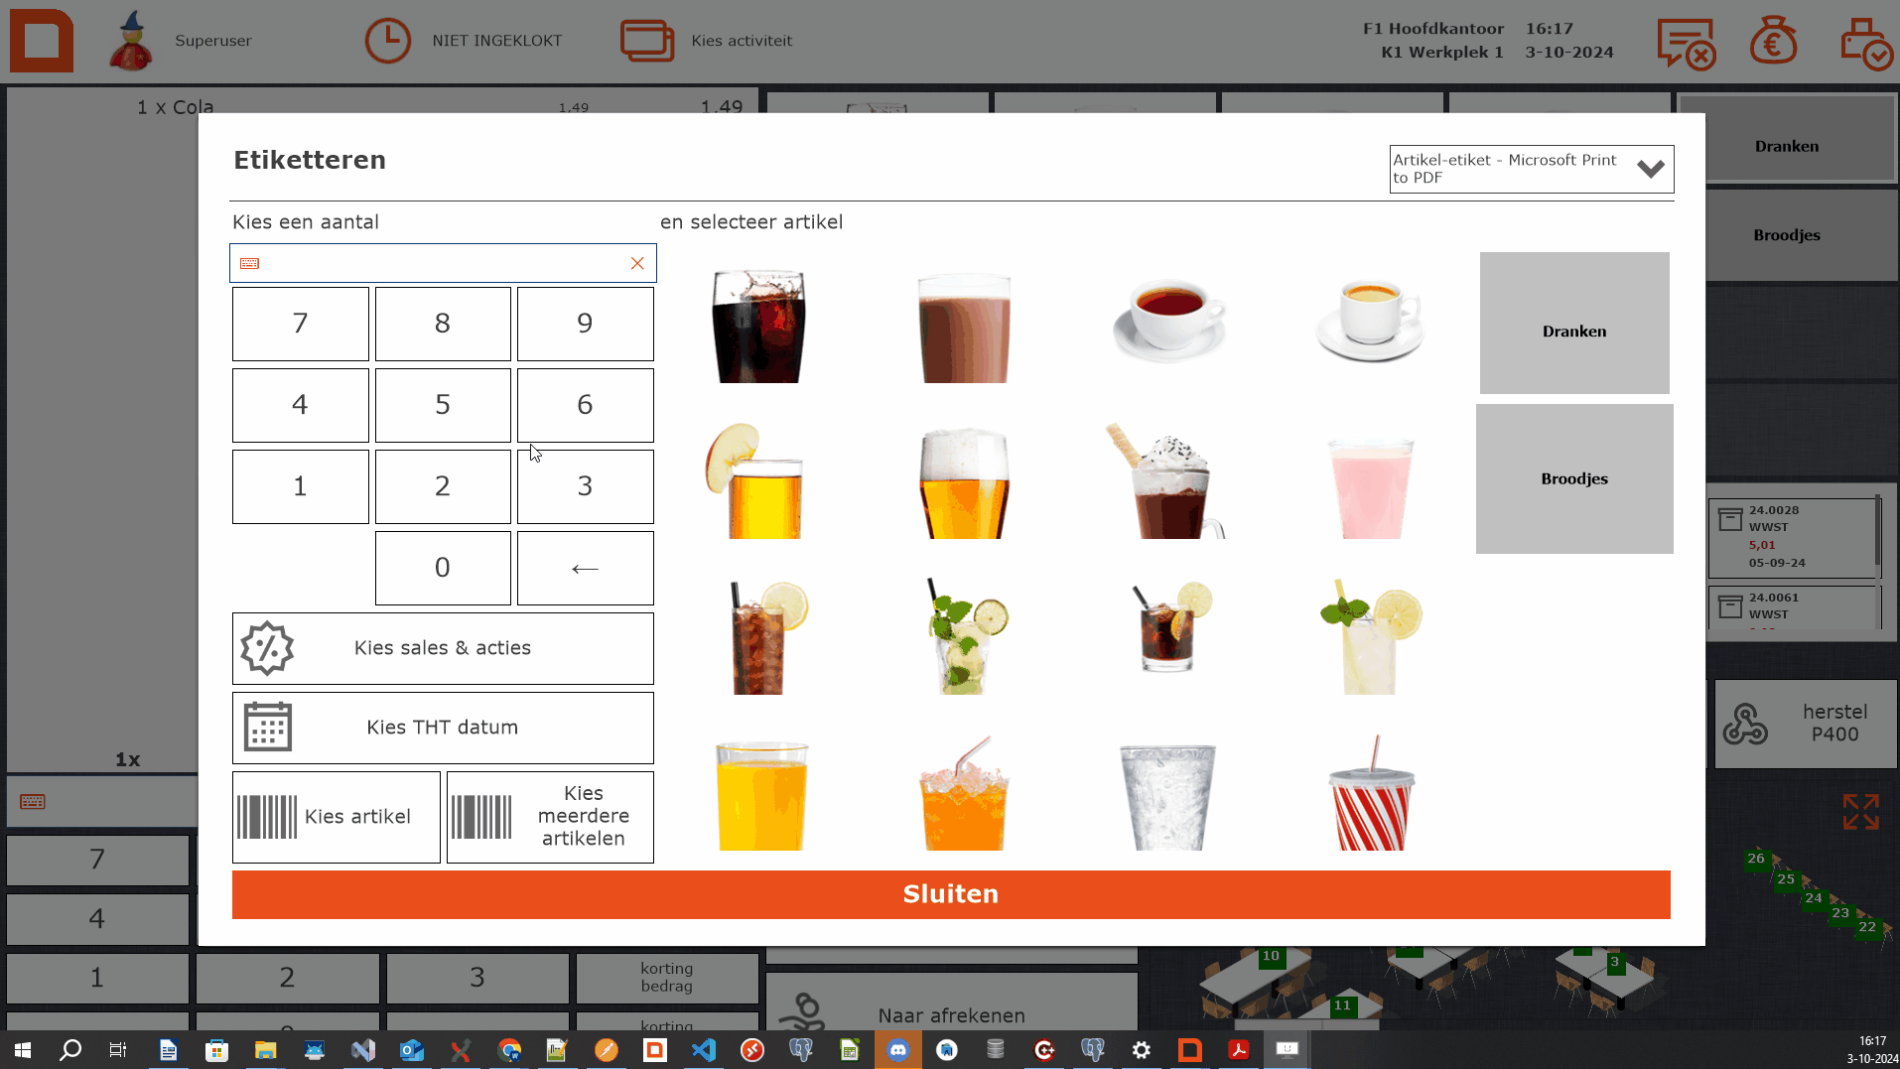The width and height of the screenshot is (1900, 1069).
Task: Open settings gear from taskbar
Action: (1142, 1050)
